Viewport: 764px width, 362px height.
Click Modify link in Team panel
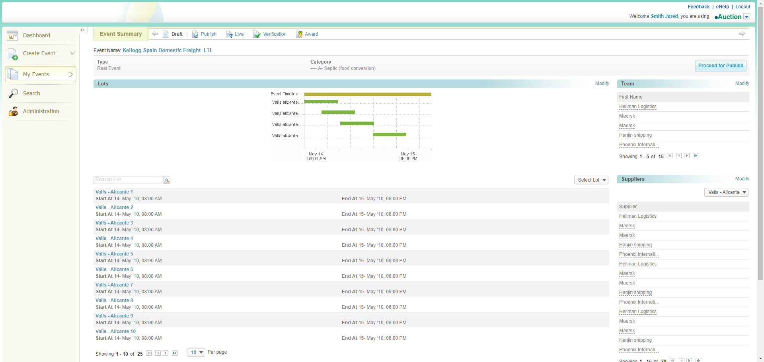point(742,83)
